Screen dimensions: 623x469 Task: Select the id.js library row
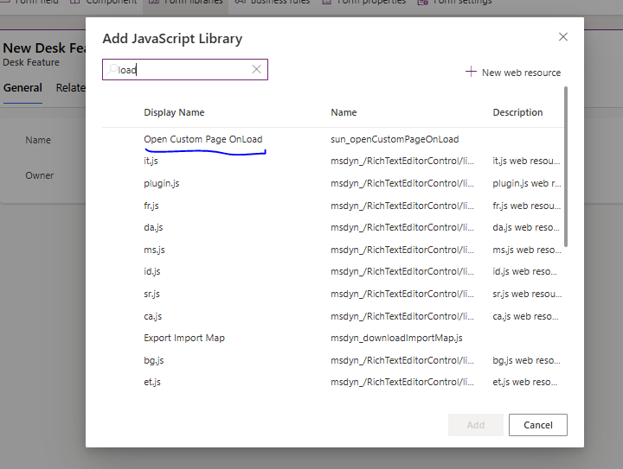click(x=333, y=271)
